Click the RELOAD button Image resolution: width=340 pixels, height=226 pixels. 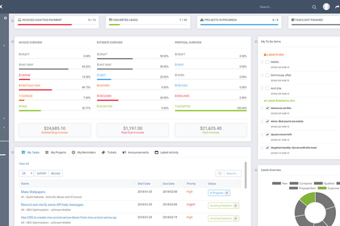click(56, 174)
